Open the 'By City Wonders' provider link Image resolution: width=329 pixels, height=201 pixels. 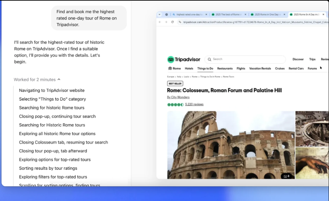point(178,97)
